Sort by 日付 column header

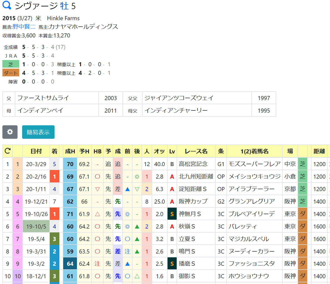point(36,151)
